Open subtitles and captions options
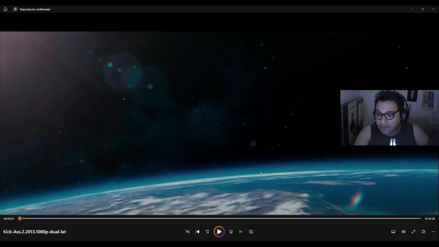 (393, 232)
